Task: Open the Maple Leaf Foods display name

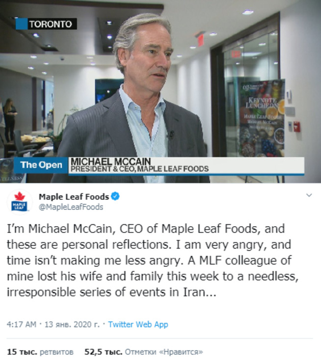Action: (74, 197)
